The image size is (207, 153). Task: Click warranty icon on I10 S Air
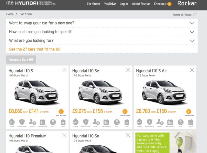pyautogui.click(x=170, y=122)
